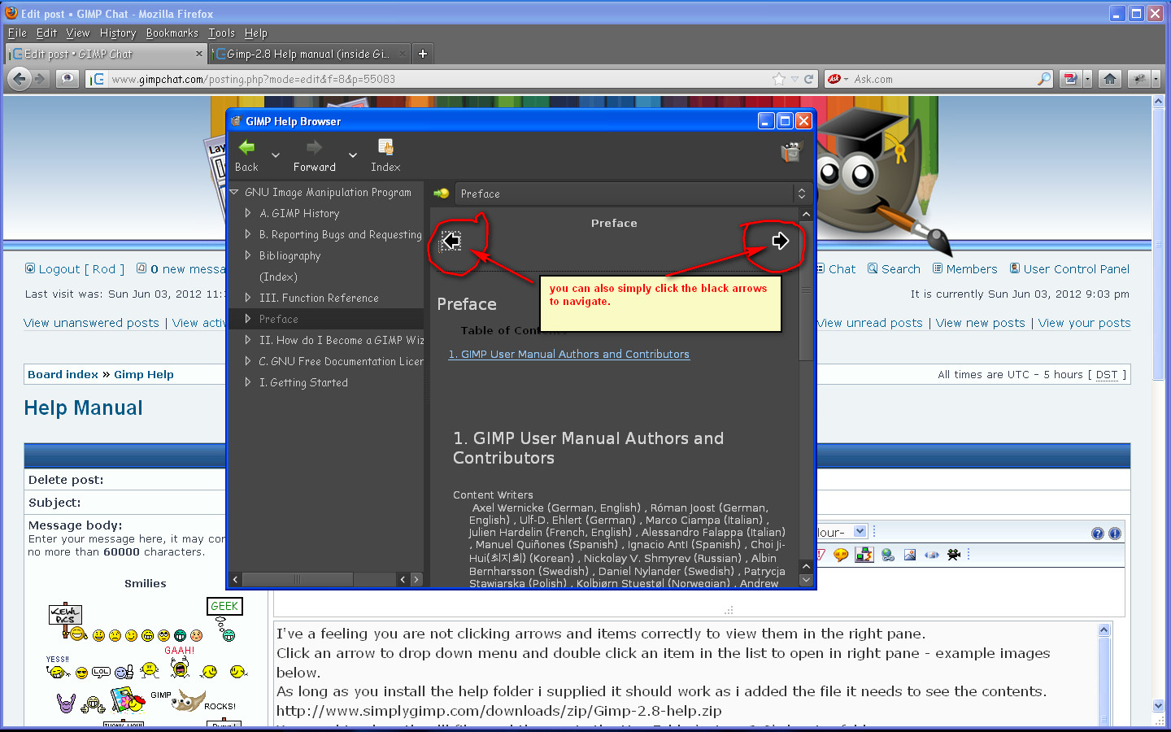
Task: Open Firefox File menu
Action: tap(17, 33)
